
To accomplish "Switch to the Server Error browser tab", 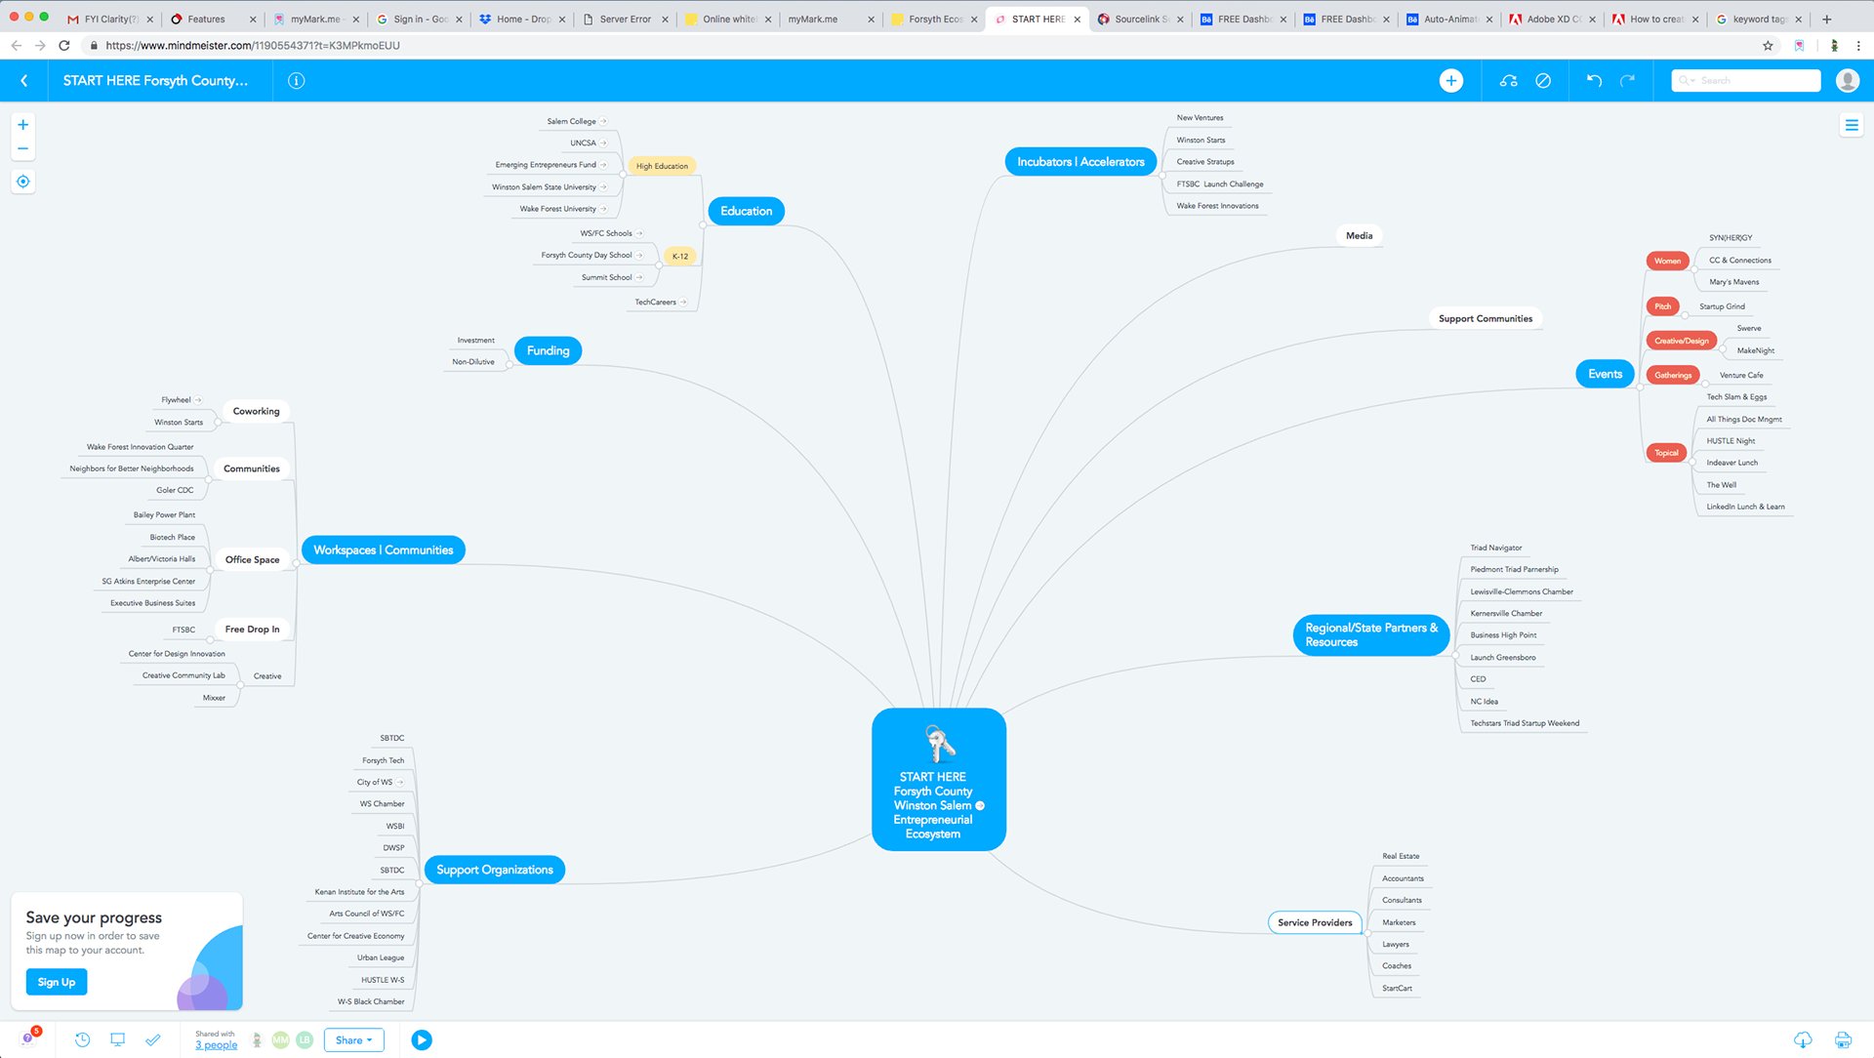I will point(624,19).
